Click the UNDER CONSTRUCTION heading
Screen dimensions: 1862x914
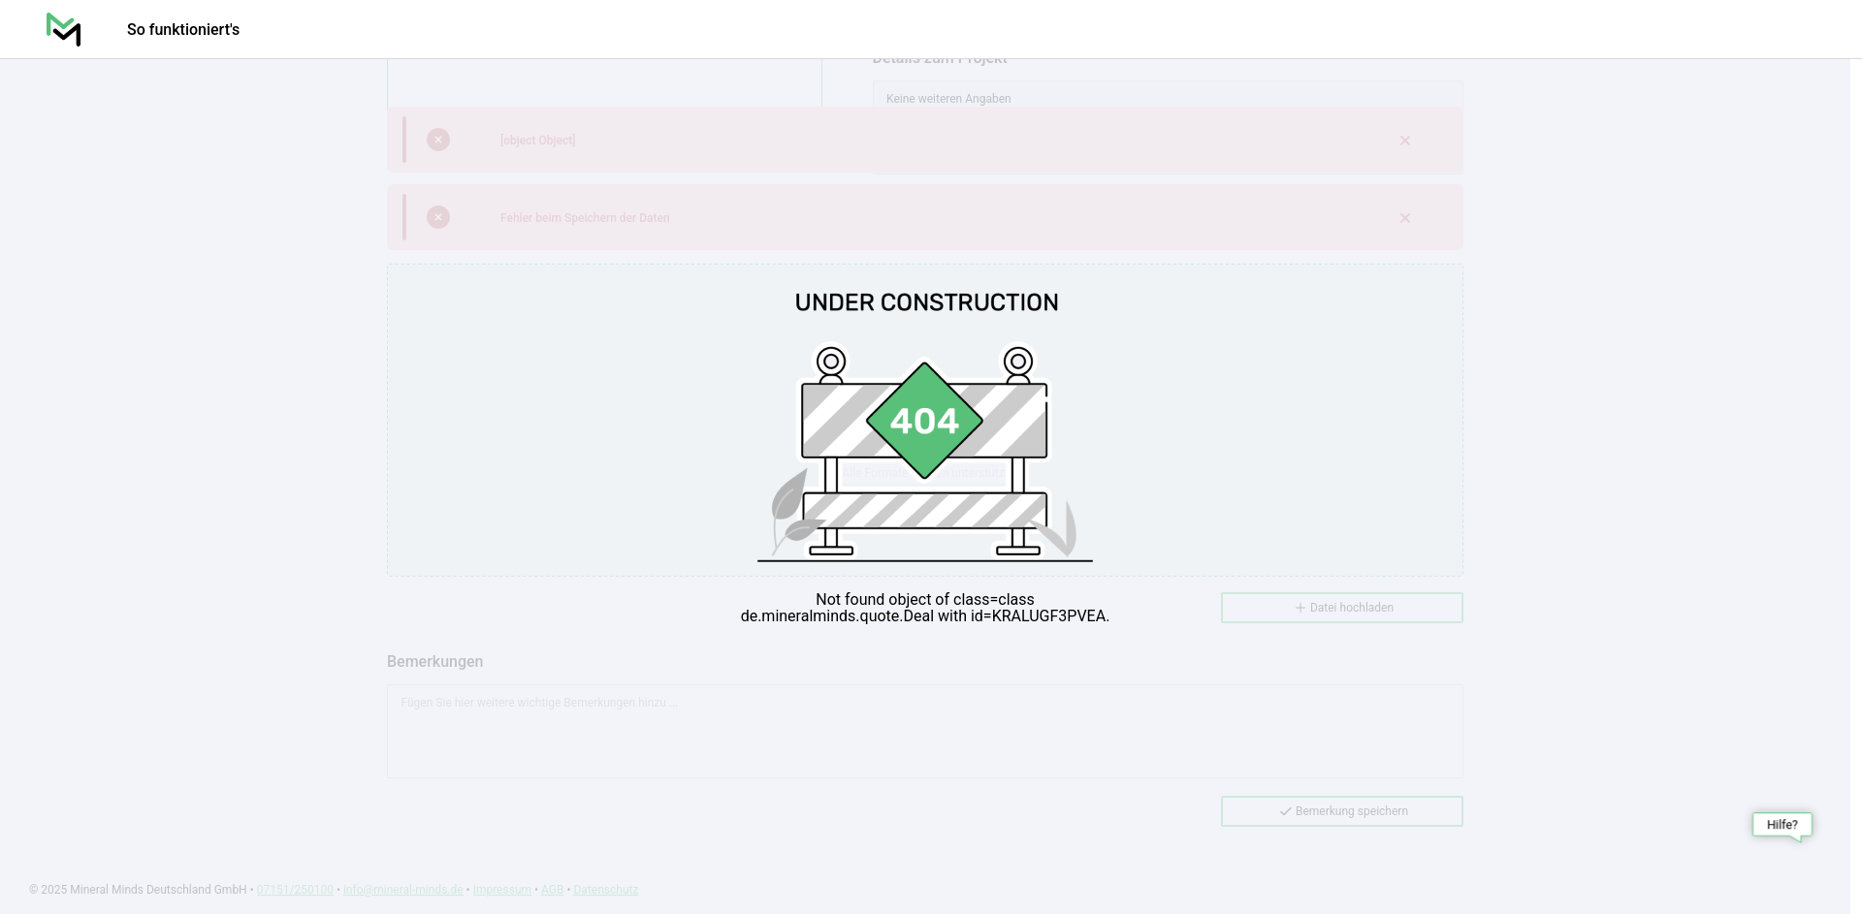(926, 302)
